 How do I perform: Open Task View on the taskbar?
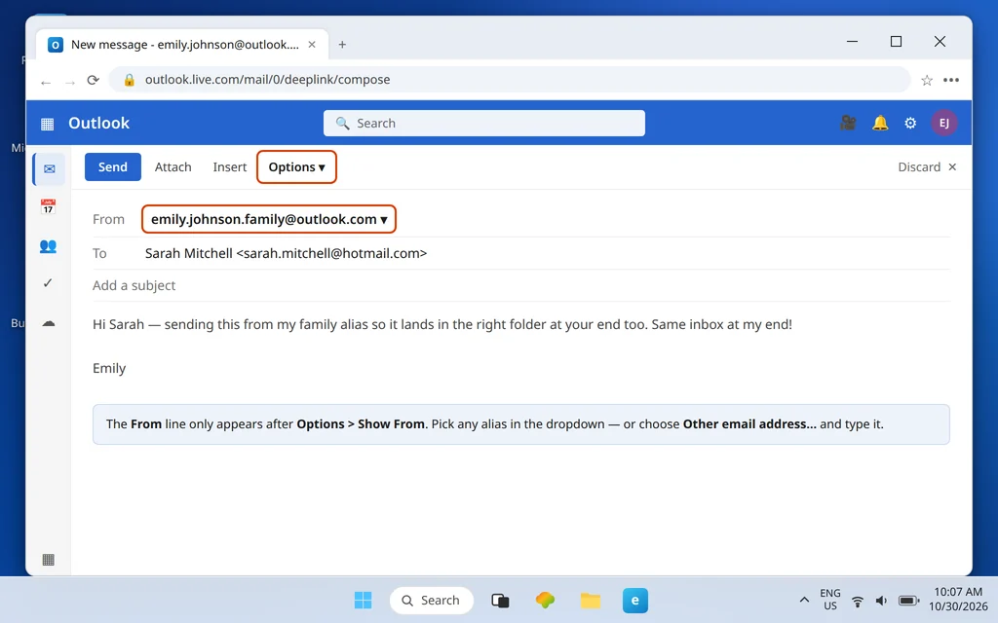pos(500,600)
